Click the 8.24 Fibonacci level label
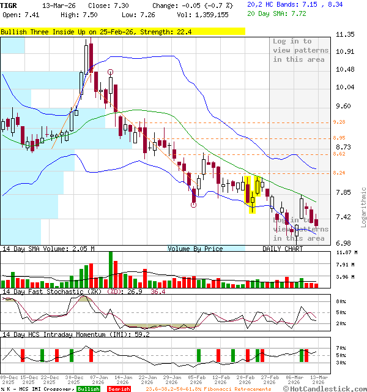 coord(339,173)
